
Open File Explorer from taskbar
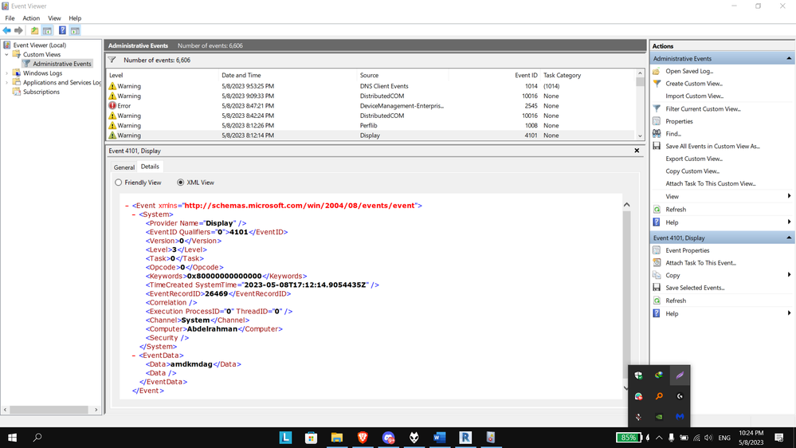(336, 438)
